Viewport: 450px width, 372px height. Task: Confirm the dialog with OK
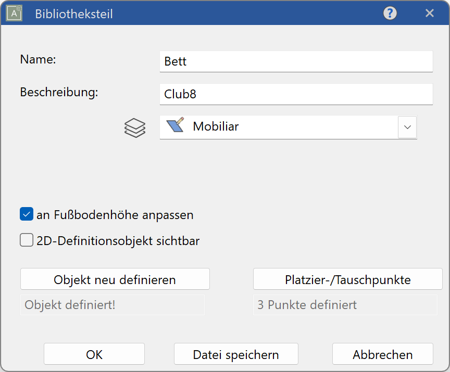(x=94, y=354)
